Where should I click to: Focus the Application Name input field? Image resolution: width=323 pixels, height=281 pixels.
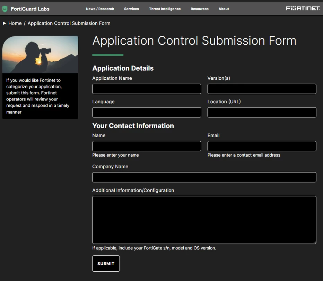[147, 89]
